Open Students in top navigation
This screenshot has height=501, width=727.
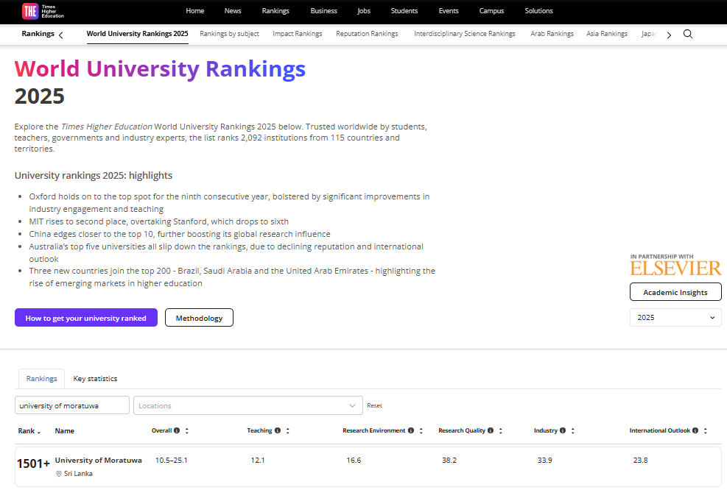[x=404, y=11]
